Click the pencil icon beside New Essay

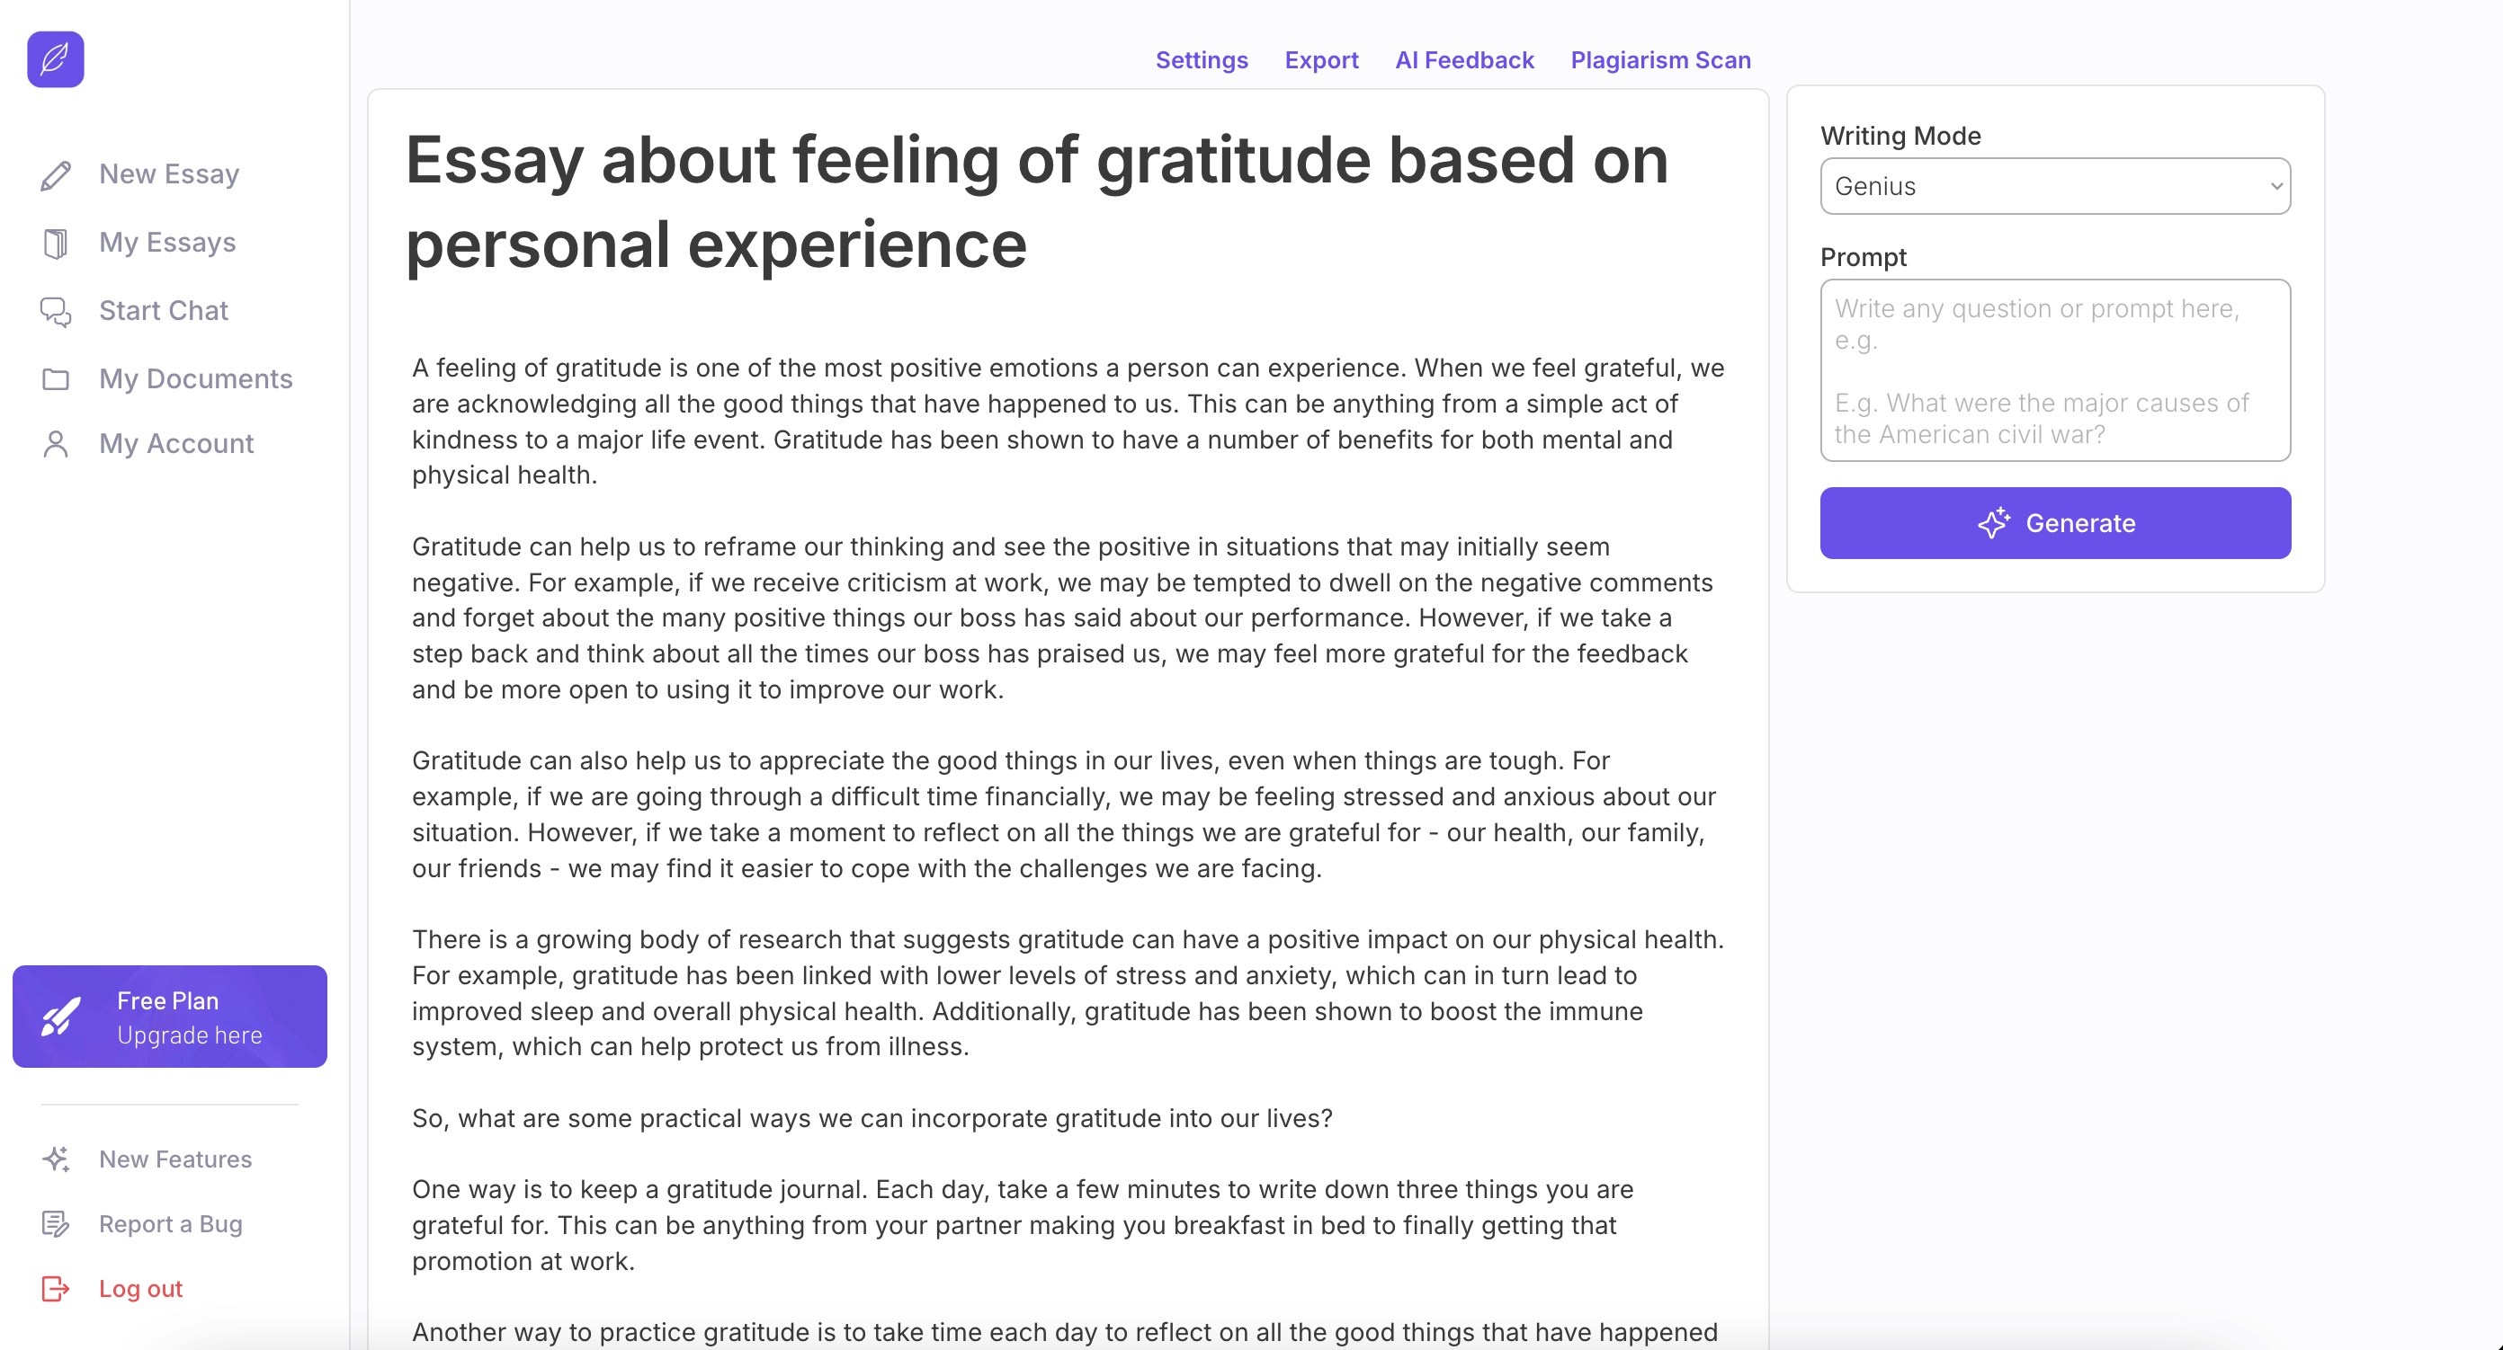[56, 175]
